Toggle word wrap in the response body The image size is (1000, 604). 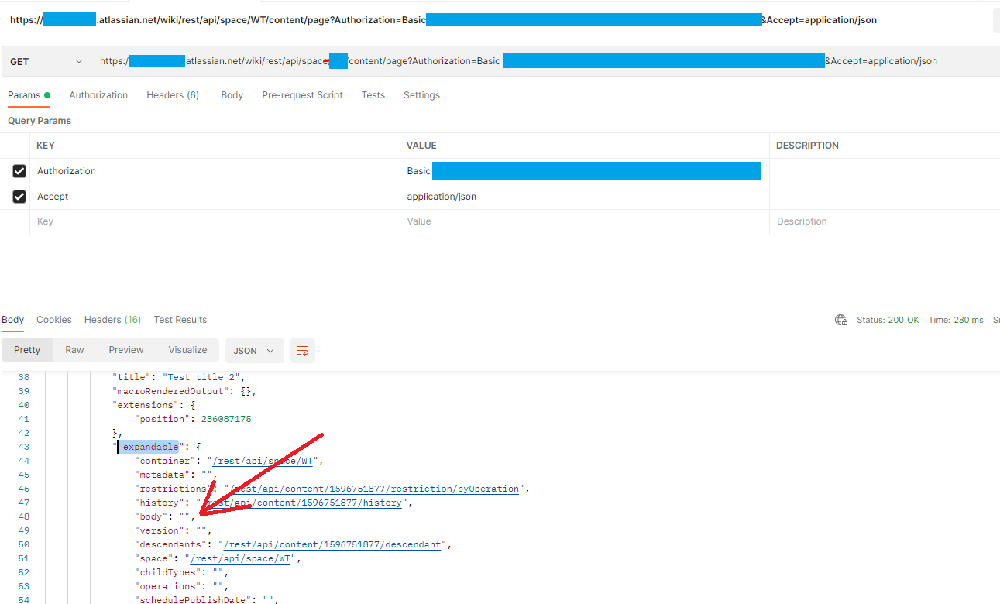pyautogui.click(x=302, y=350)
